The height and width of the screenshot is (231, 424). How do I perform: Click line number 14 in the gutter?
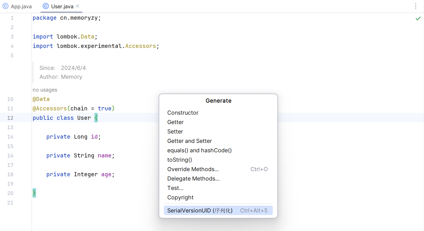point(10,137)
